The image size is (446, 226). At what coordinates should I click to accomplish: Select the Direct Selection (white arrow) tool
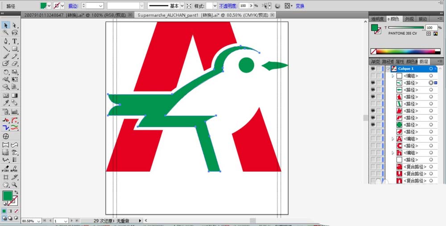(15, 25)
